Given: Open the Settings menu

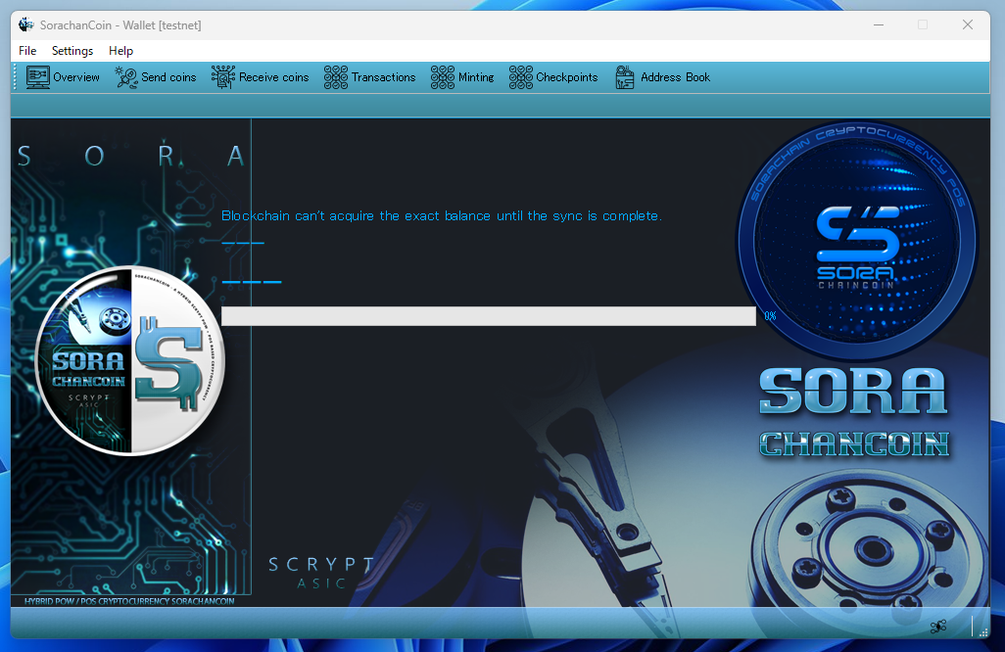Looking at the screenshot, I should tap(72, 51).
